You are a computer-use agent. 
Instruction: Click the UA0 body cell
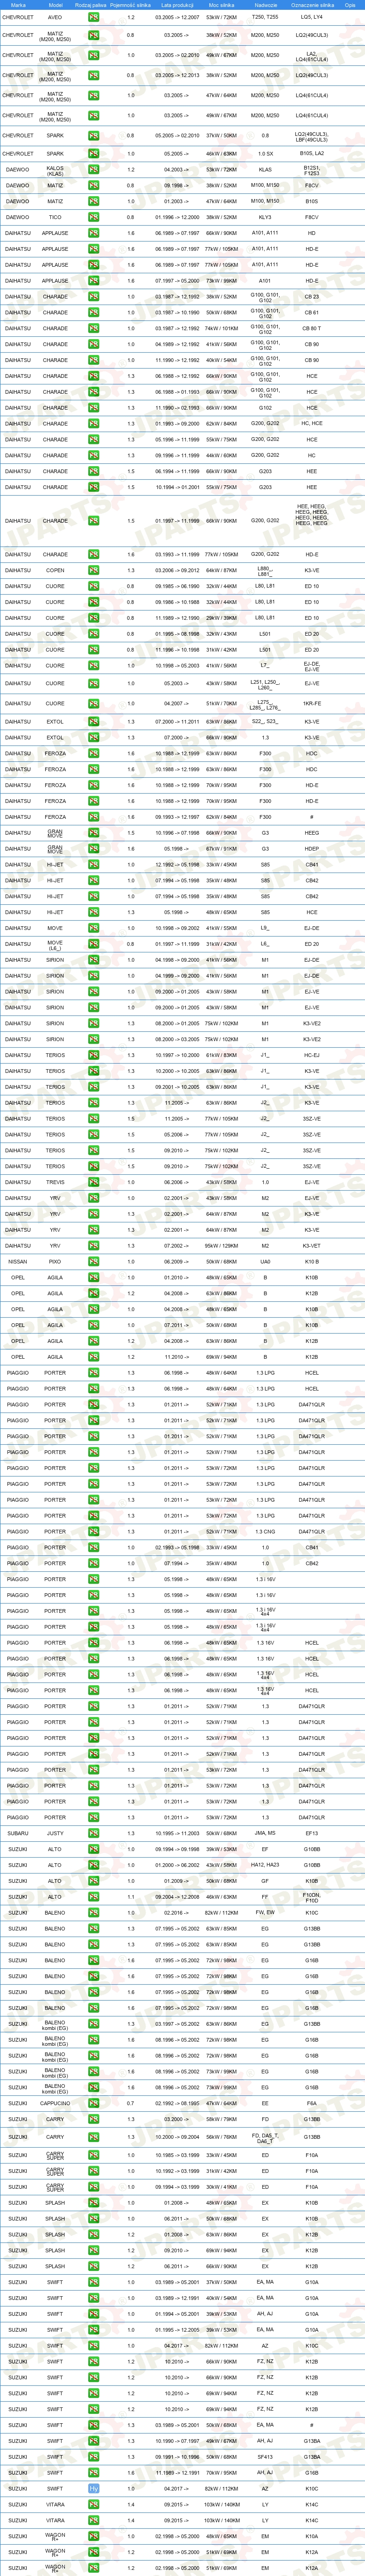click(265, 1261)
